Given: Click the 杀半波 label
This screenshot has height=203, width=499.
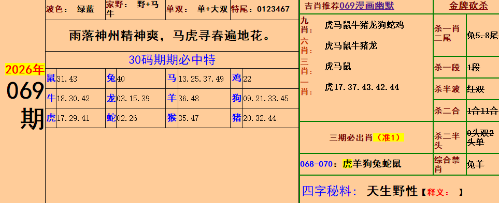Looking at the screenshot, I should click(x=447, y=89).
